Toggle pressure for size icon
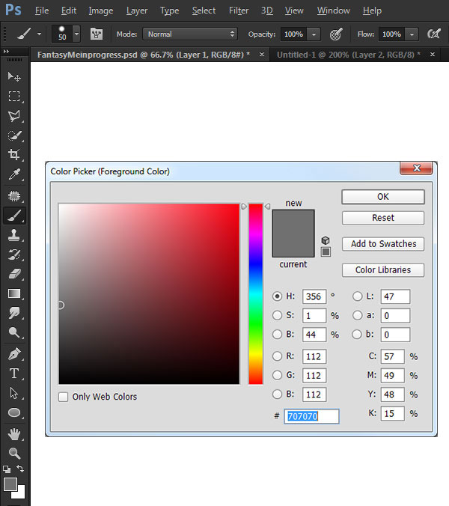Viewport: 449px width, 506px height. [x=434, y=34]
